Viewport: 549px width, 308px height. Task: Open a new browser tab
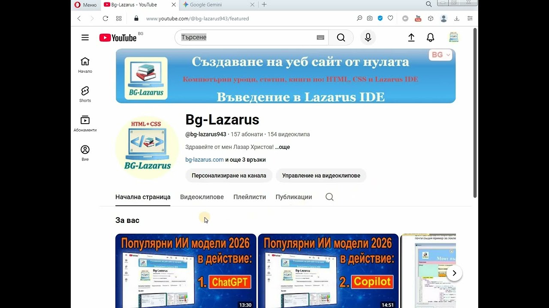coord(264,5)
